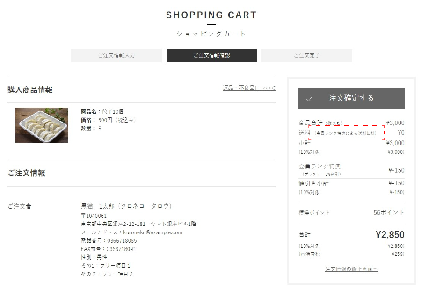The width and height of the screenshot is (421, 290).
Task: Click the 送料 ¥0 shipping fee row
Action: tap(351, 133)
